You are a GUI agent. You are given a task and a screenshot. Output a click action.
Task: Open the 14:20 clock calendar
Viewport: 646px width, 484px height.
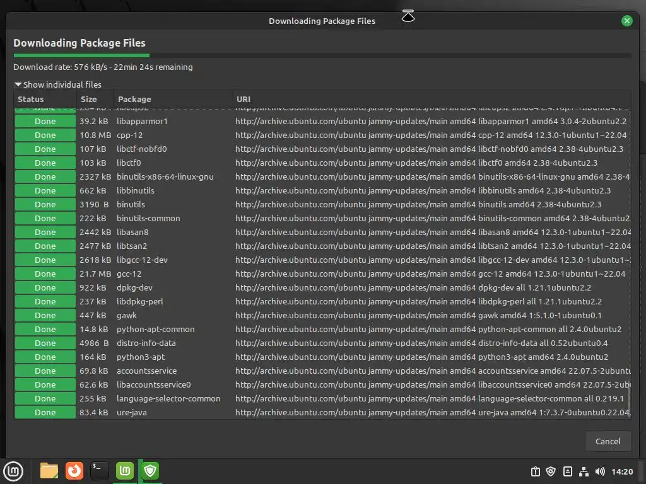622,471
